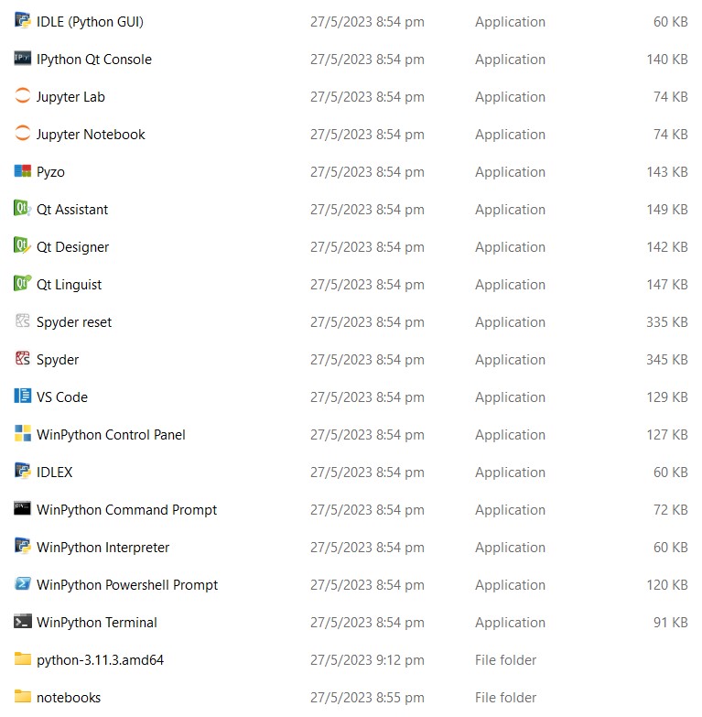Click the 91 KB size value
The image size is (702, 717).
pyautogui.click(x=671, y=623)
